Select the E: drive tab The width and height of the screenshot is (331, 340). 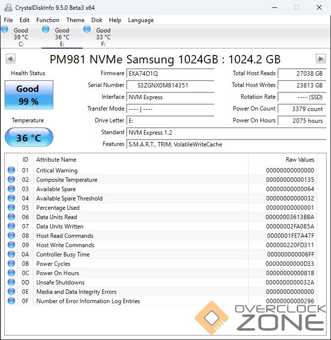click(62, 37)
